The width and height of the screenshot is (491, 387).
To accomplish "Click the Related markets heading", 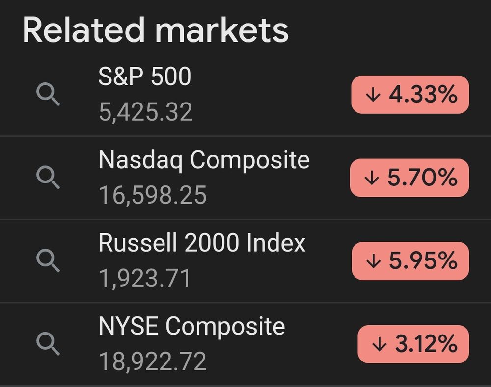I will (x=156, y=30).
